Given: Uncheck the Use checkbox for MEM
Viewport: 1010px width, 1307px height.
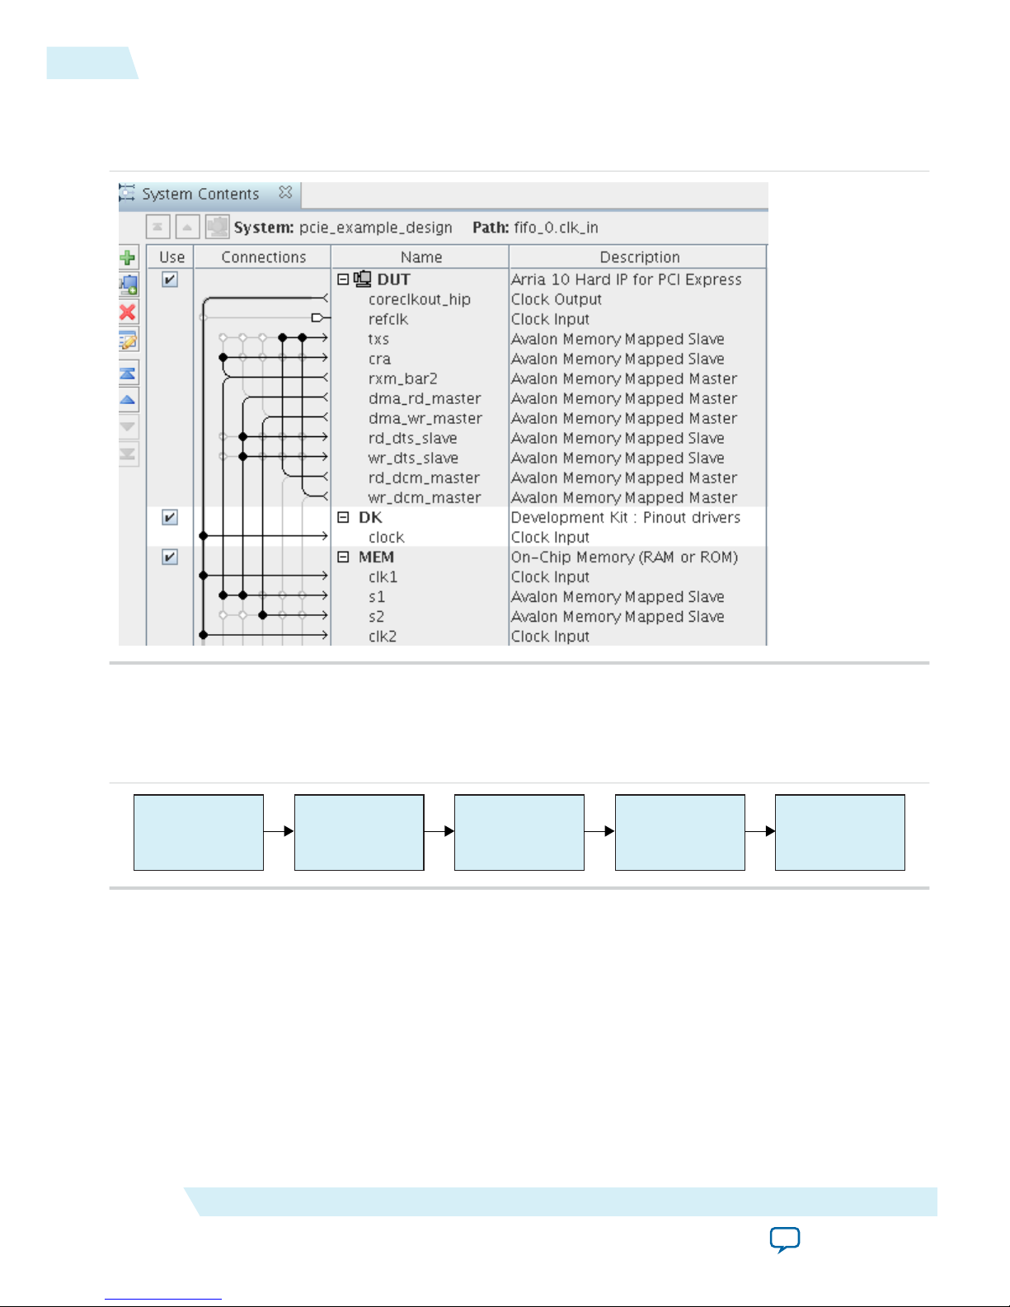Looking at the screenshot, I should pyautogui.click(x=170, y=557).
